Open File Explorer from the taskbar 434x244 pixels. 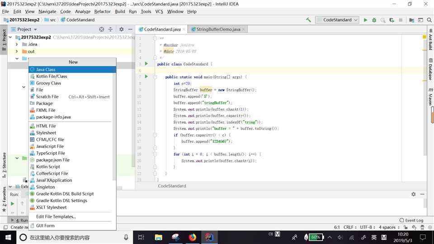[159, 237]
